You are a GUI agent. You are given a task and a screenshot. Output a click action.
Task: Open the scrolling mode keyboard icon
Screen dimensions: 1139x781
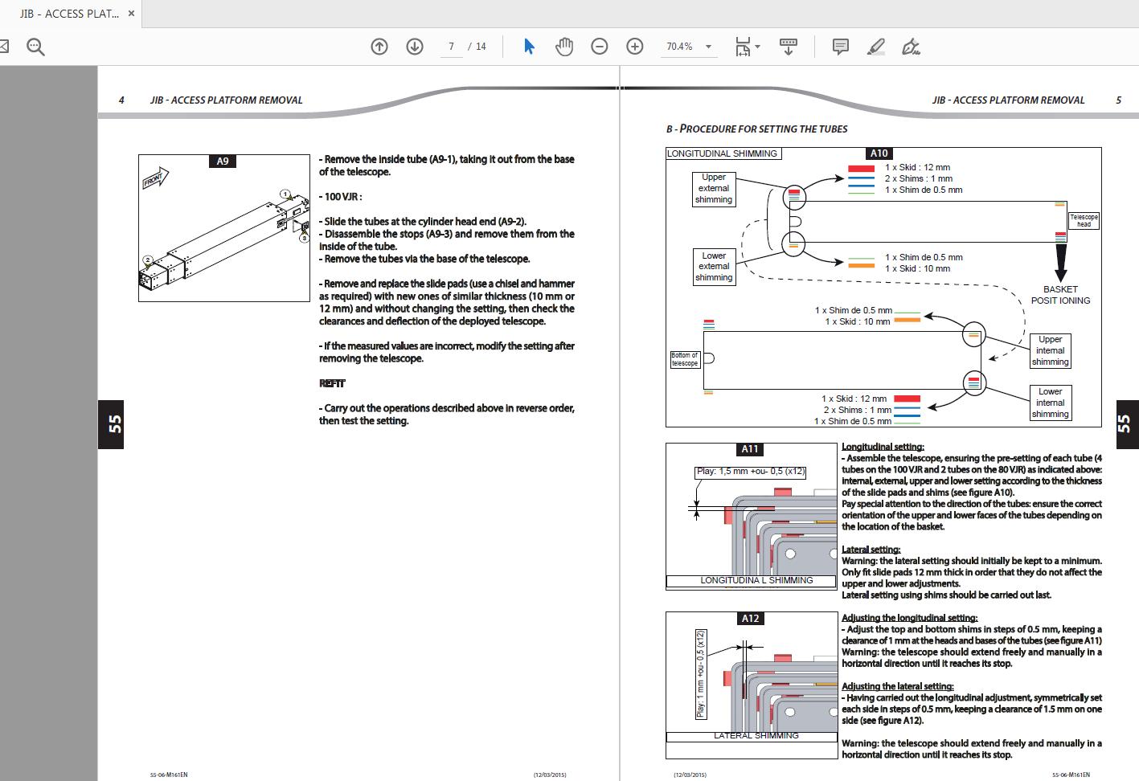click(789, 47)
